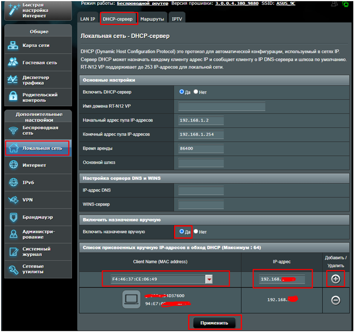
Task: Click the network status icon in top-right corner
Action: click(345, 4)
